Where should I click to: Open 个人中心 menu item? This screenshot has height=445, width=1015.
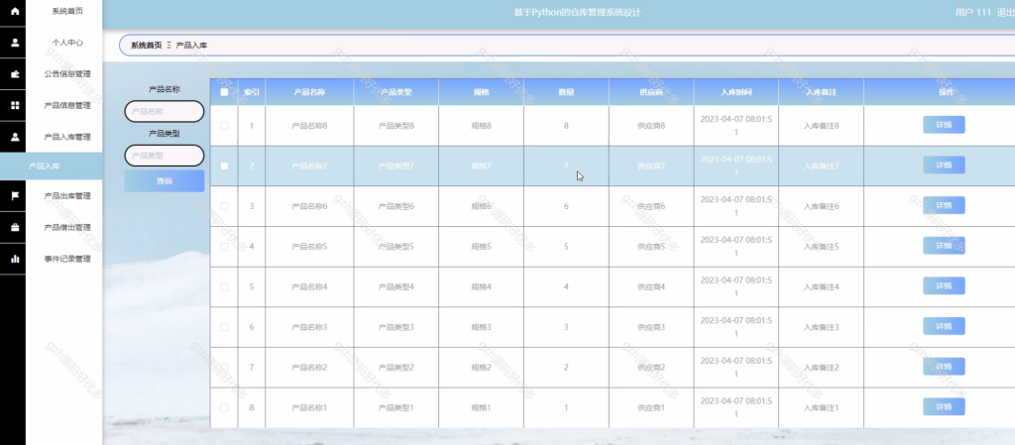(67, 43)
